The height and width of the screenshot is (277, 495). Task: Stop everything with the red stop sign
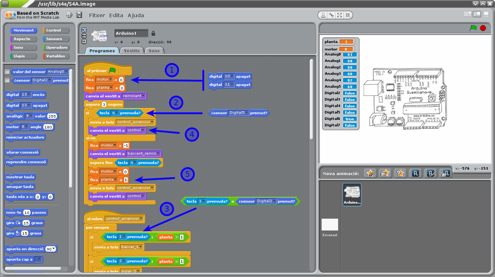click(x=483, y=28)
